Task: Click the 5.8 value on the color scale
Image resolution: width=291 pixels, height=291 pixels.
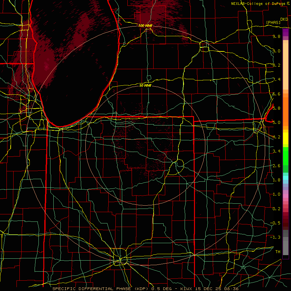Action: [x=276, y=108]
